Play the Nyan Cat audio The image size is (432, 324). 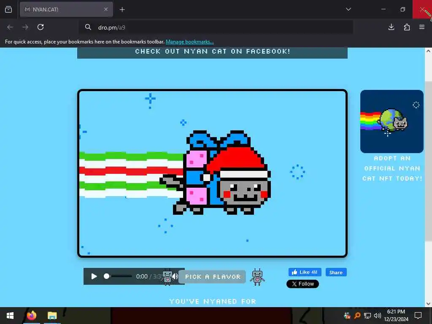[x=94, y=276]
